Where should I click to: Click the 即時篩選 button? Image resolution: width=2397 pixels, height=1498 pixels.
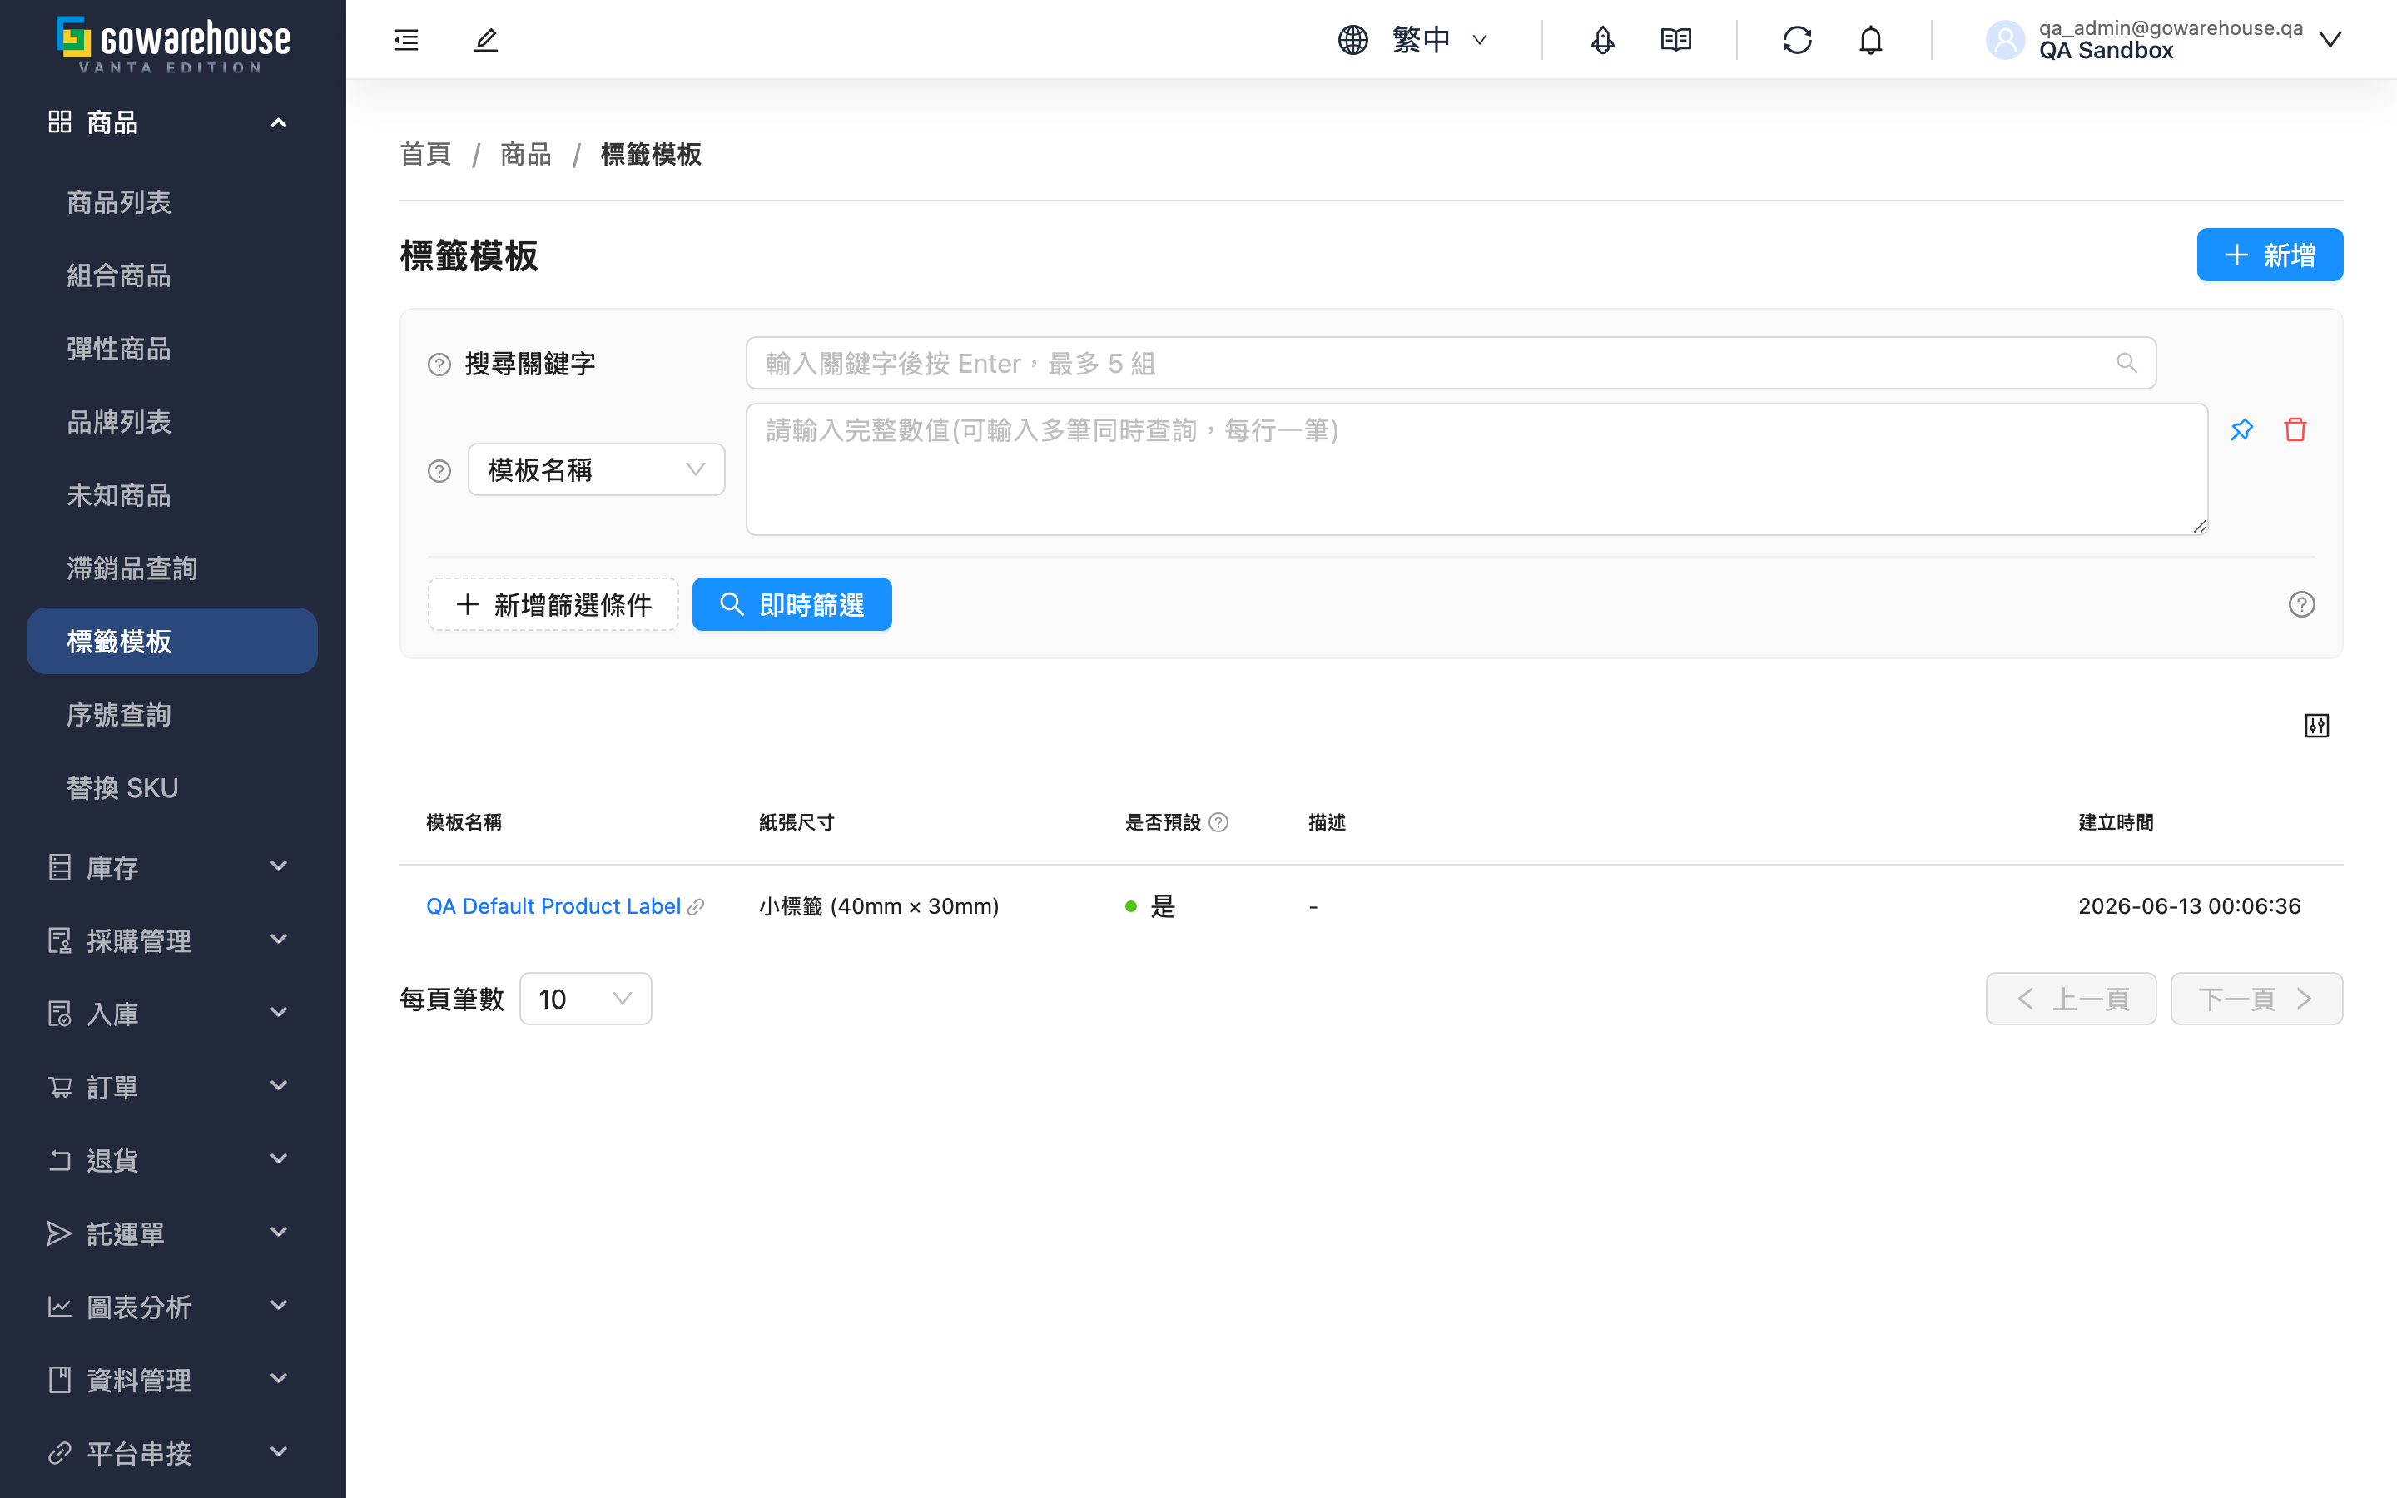792,604
